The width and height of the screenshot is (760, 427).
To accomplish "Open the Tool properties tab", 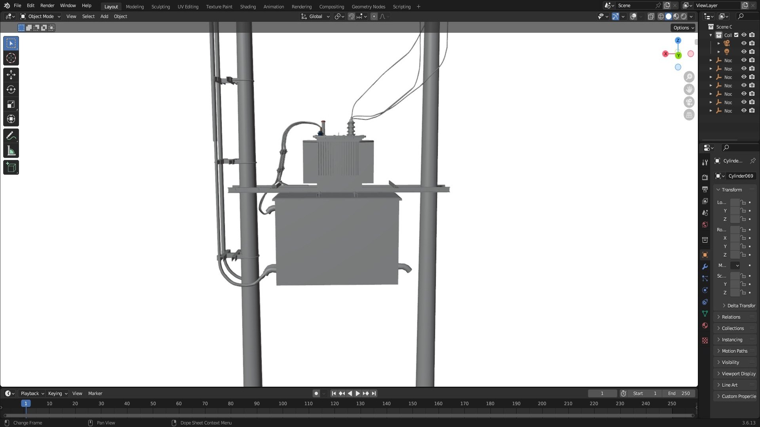I will tap(705, 162).
